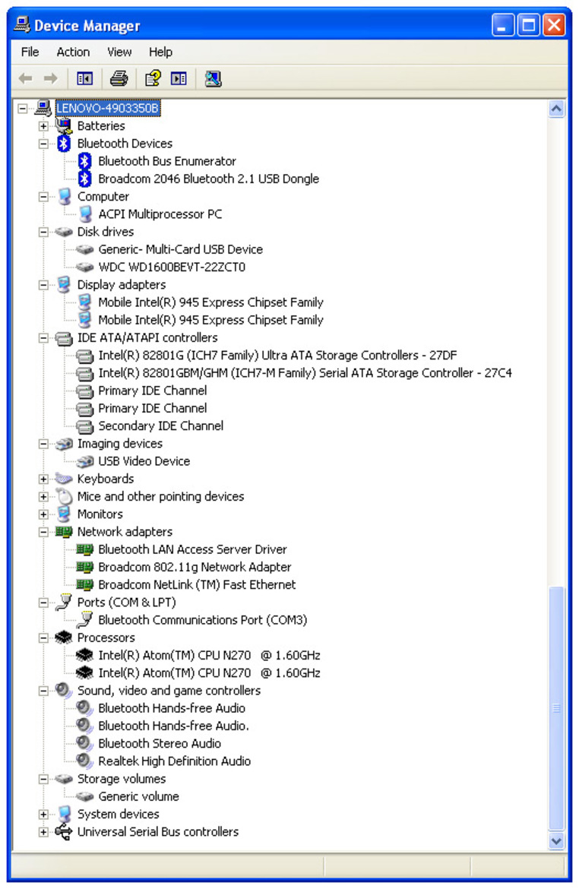The height and width of the screenshot is (889, 579).
Task: Open the Help menu
Action: (x=160, y=52)
